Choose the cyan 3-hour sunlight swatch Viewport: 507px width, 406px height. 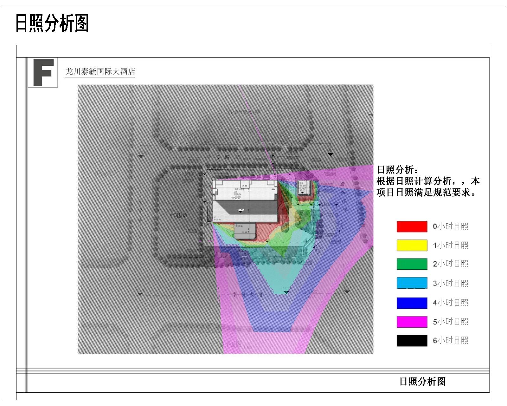pyautogui.click(x=412, y=283)
